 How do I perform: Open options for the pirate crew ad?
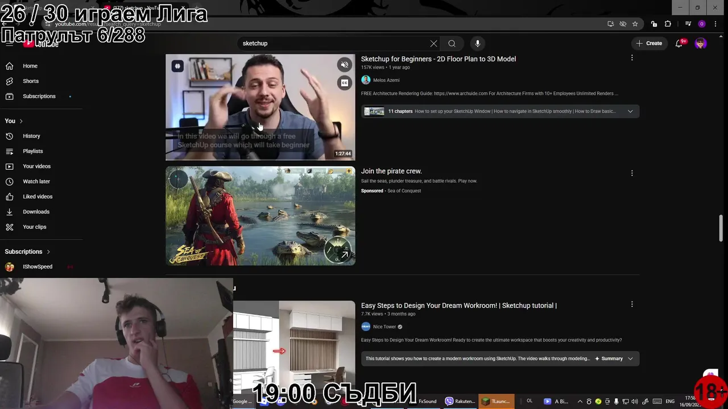tap(632, 173)
